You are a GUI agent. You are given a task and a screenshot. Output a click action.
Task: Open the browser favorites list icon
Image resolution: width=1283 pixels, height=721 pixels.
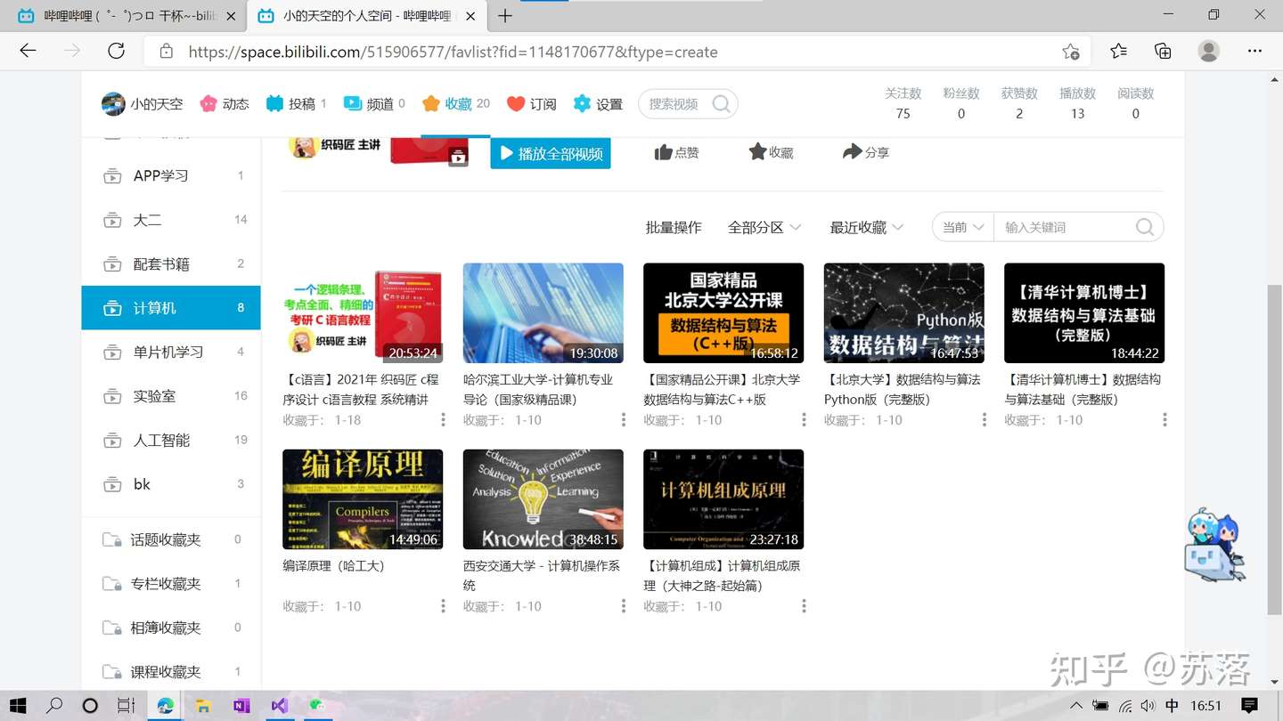point(1119,51)
